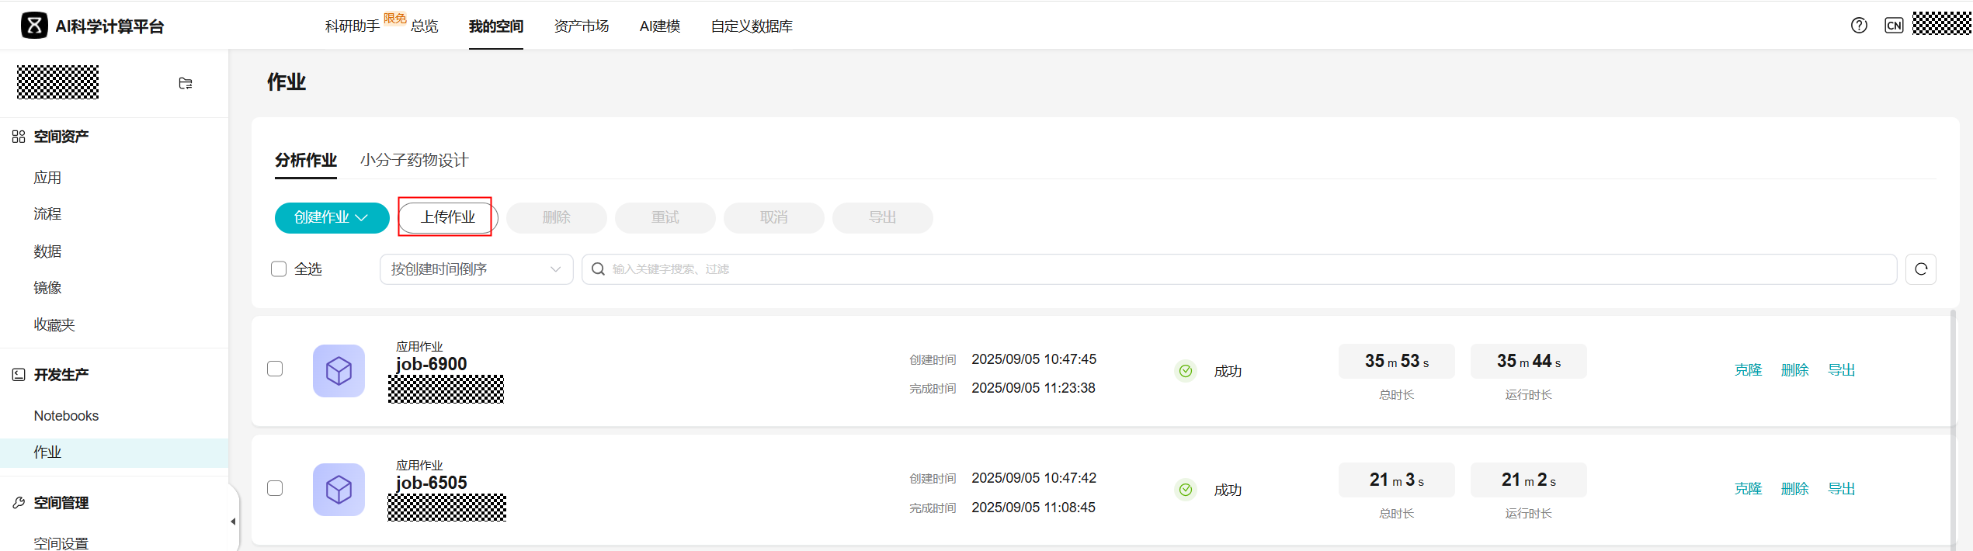
Task: Click the 上传作业 button
Action: pos(447,217)
